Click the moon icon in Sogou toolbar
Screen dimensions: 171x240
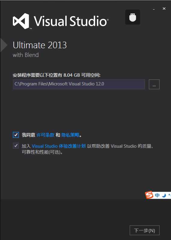164,195
